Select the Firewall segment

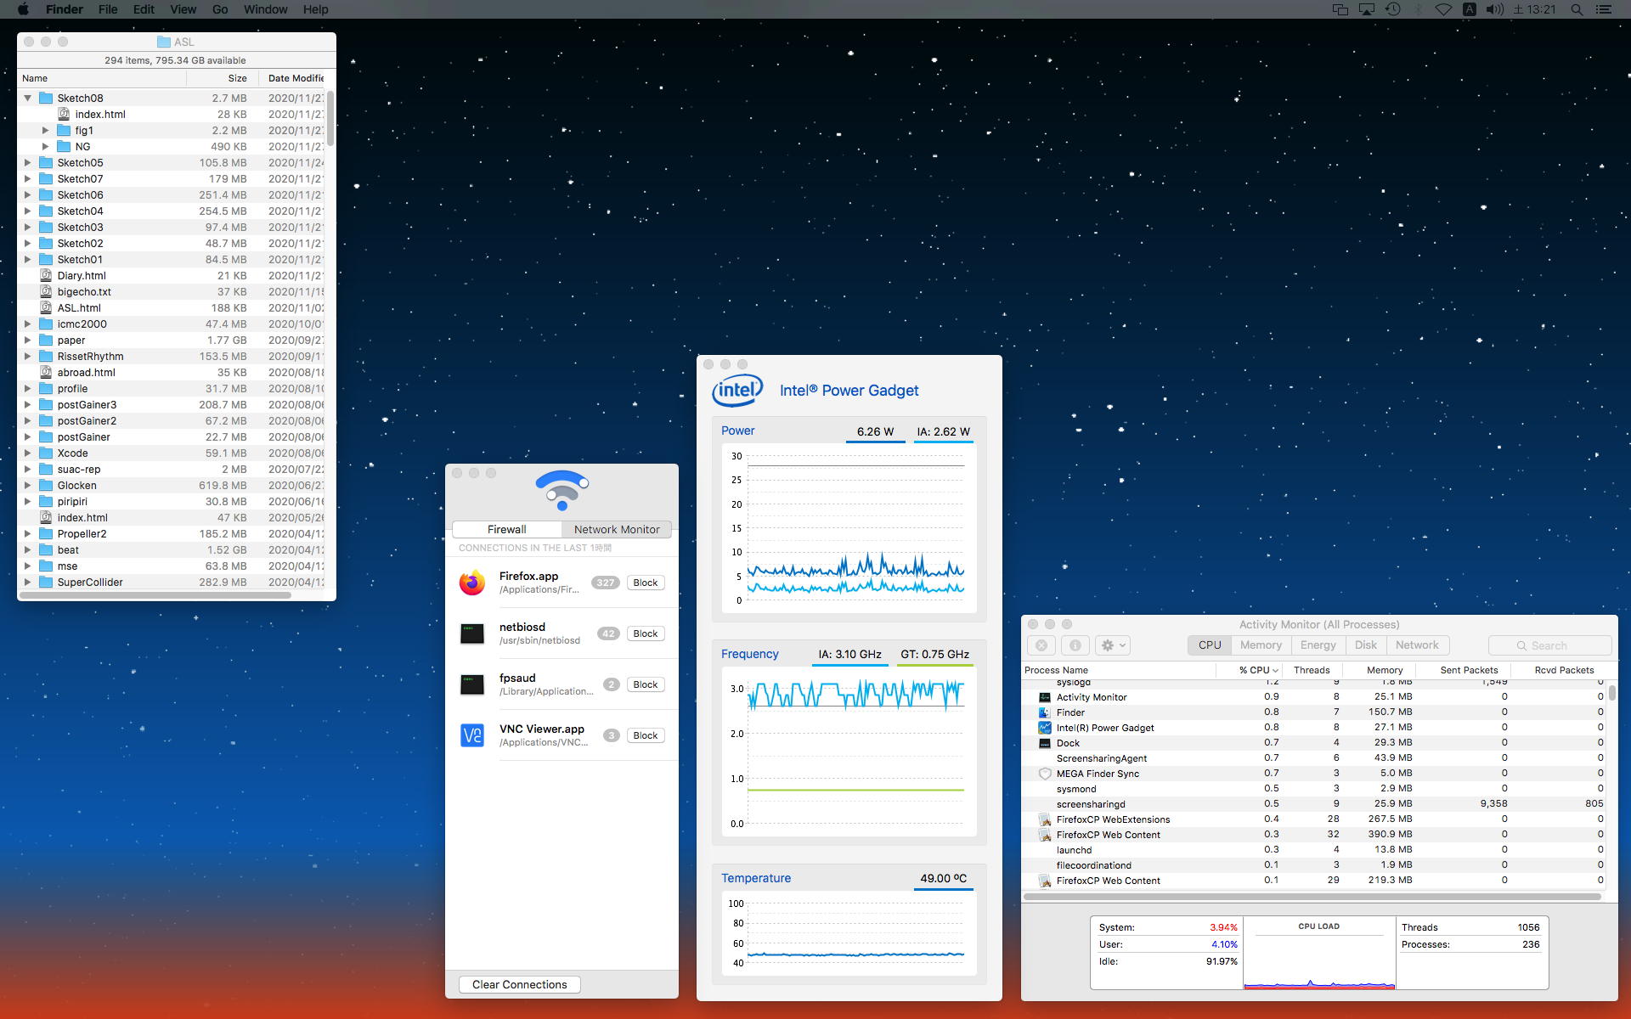point(507,529)
